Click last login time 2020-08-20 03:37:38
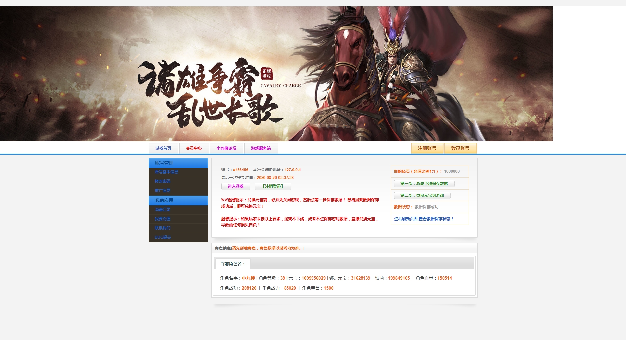This screenshot has width=626, height=340. click(x=275, y=178)
